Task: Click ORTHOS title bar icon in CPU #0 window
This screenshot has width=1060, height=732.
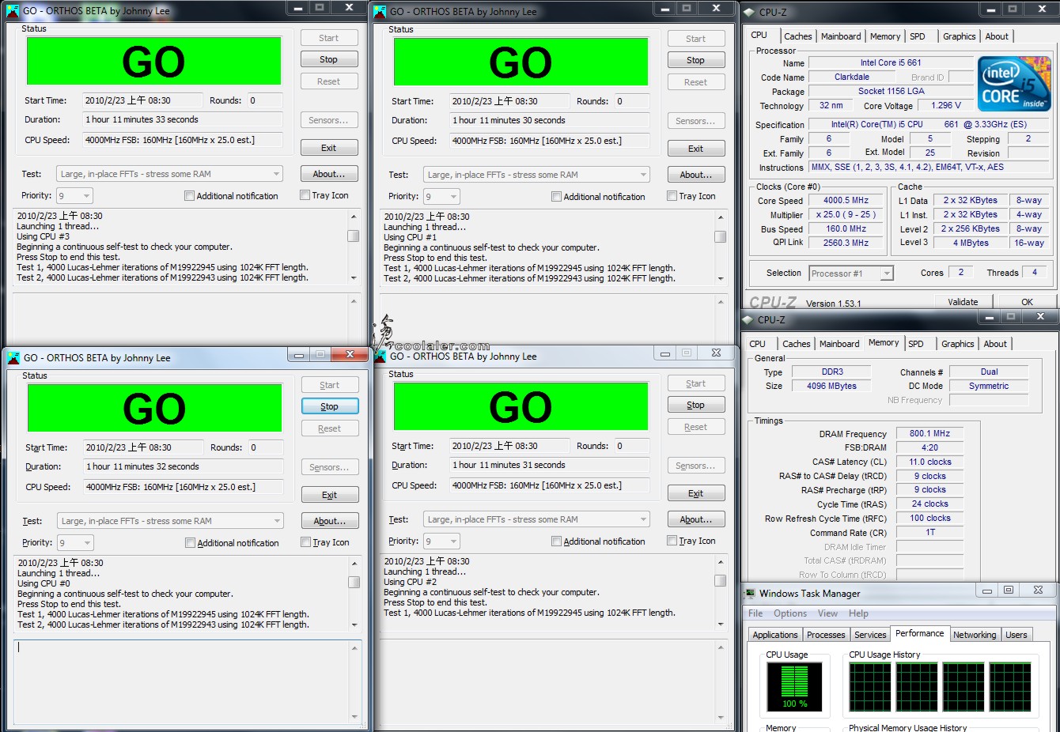Action: pyautogui.click(x=13, y=358)
